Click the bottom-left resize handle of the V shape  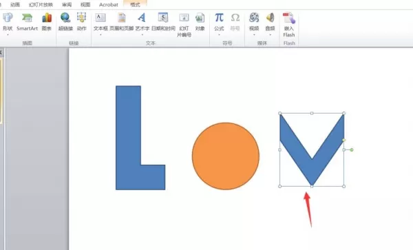(x=279, y=186)
